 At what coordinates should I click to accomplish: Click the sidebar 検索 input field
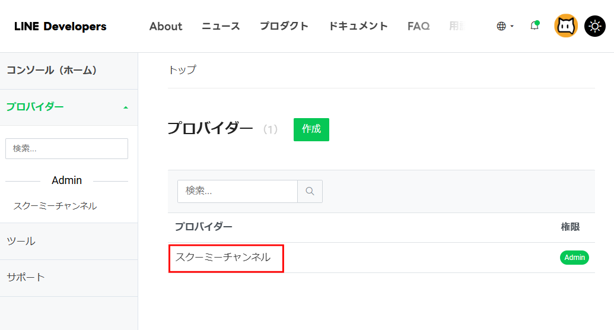[66, 148]
